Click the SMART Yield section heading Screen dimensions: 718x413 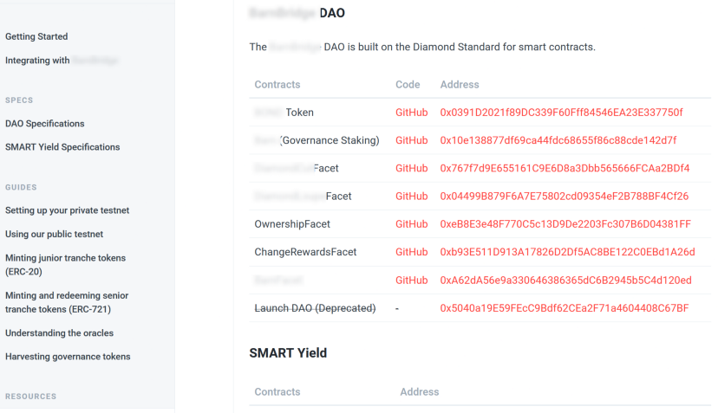[x=288, y=353]
